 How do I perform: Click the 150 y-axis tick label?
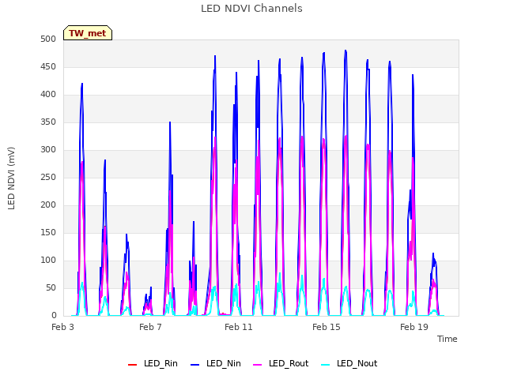(48, 233)
